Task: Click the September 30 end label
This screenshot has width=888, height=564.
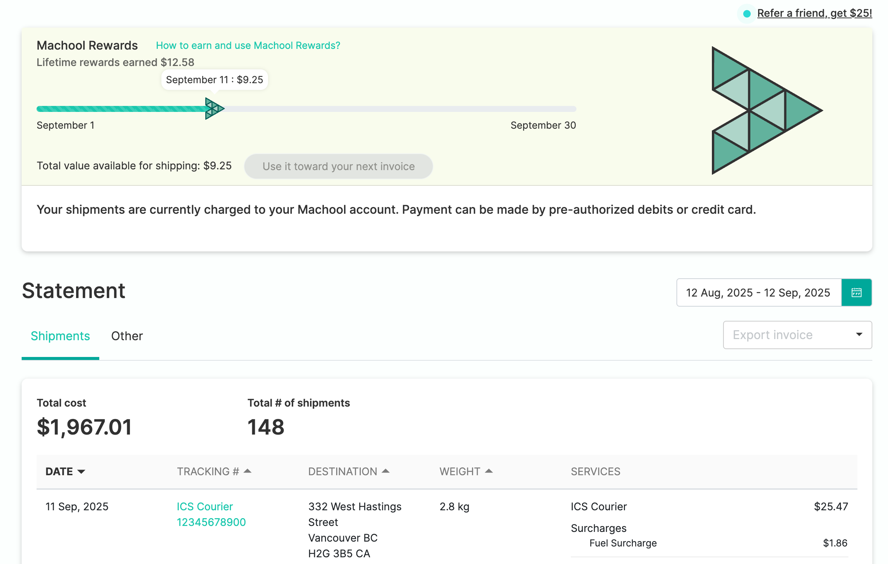Action: (x=543, y=125)
